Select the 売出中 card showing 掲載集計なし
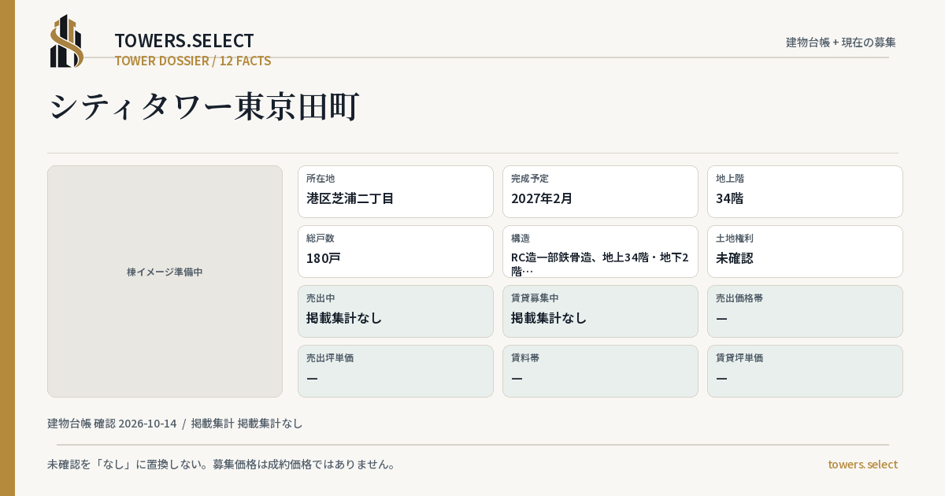Screen dimensions: 945x496 point(395,311)
